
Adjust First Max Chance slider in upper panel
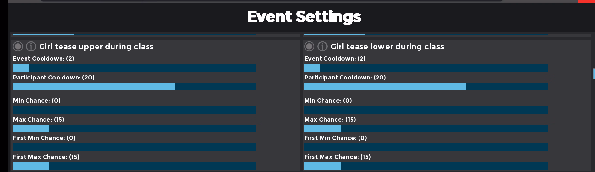tap(134, 166)
